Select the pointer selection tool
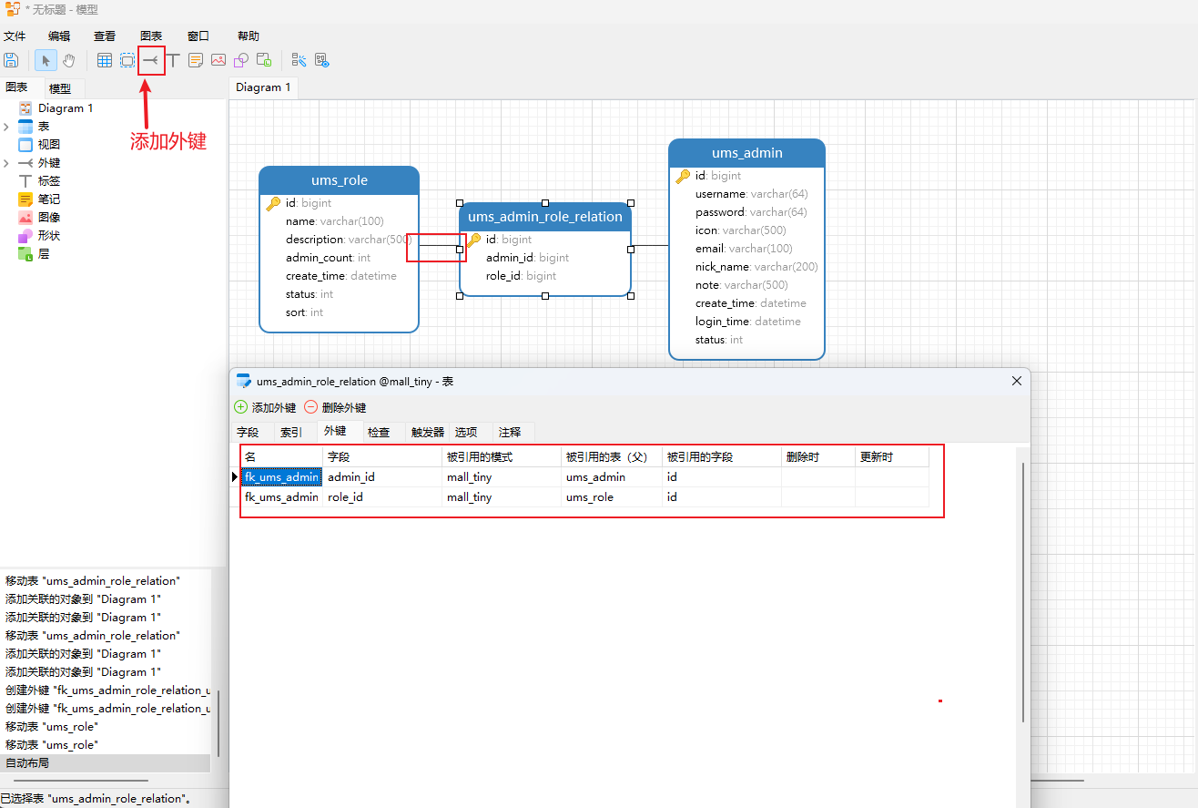This screenshot has height=808, width=1198. tap(46, 60)
